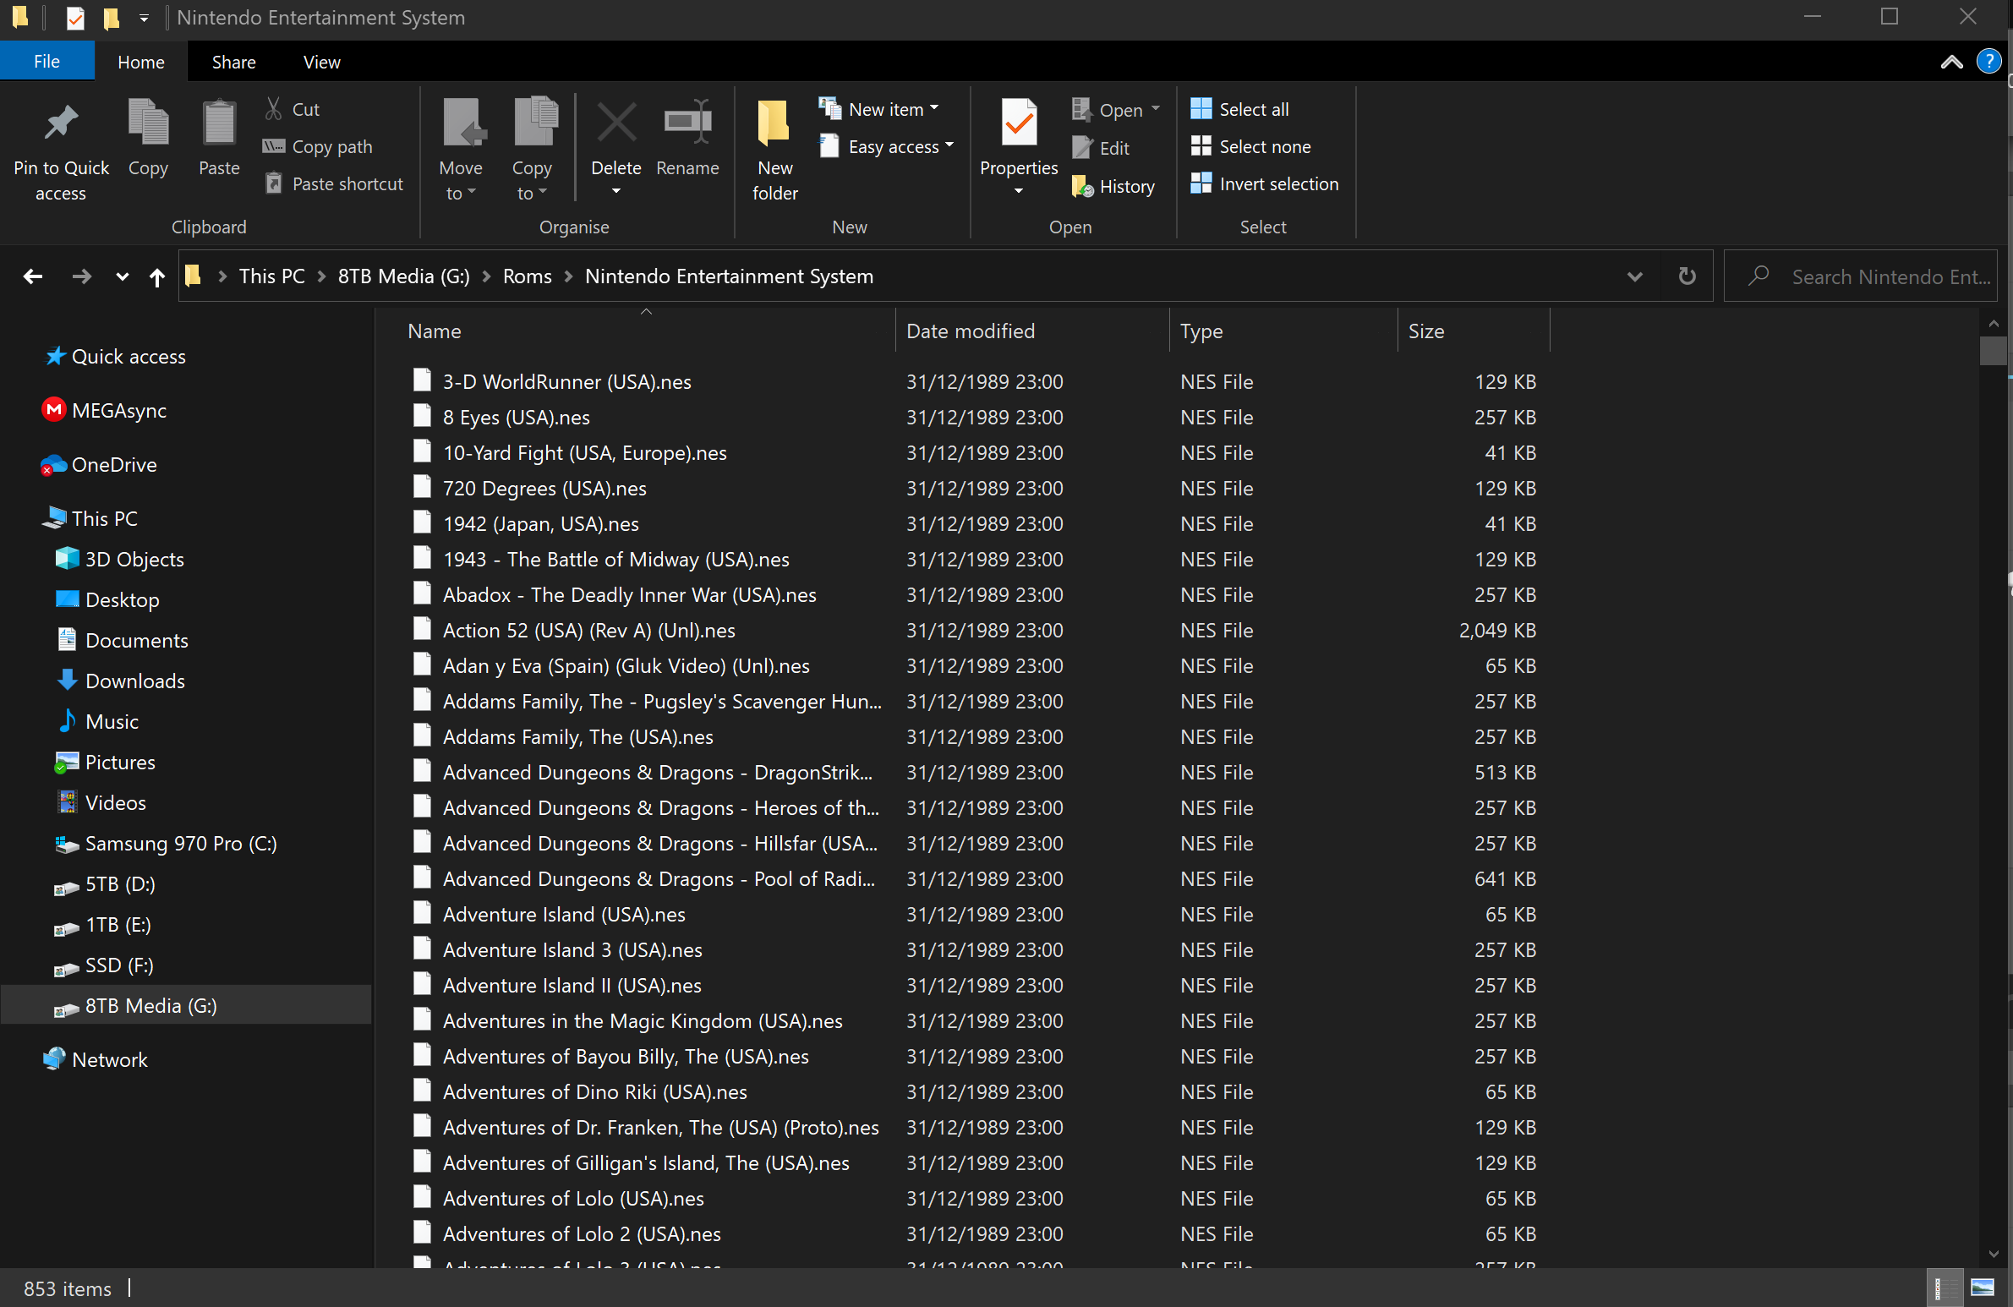Navigate to 8TB Media (G:) breadcrumb
The image size is (2013, 1307).
(403, 276)
